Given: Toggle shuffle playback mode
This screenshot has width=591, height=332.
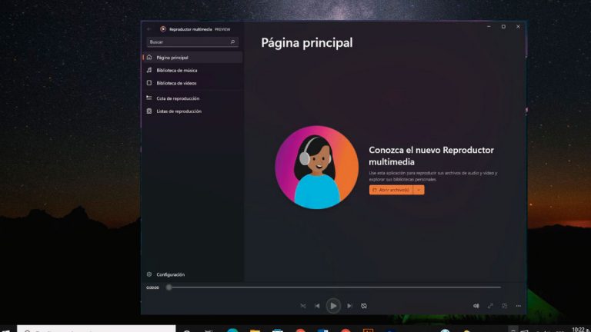Looking at the screenshot, I should (x=302, y=306).
